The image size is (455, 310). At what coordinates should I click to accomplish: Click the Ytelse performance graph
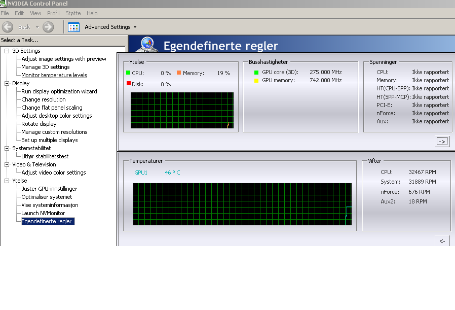182,111
